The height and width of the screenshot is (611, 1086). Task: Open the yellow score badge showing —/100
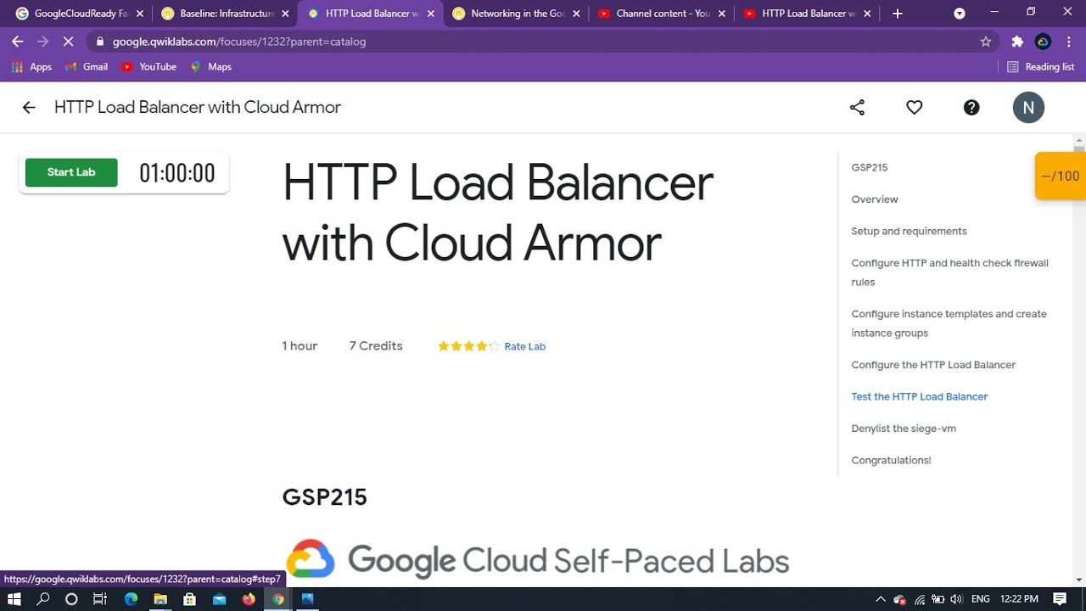(x=1061, y=176)
